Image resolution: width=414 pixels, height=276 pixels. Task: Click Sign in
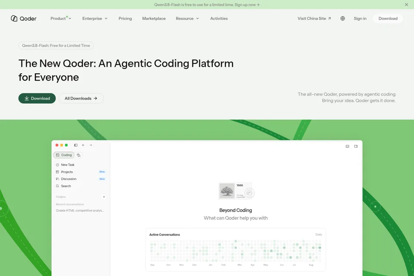[360, 19]
